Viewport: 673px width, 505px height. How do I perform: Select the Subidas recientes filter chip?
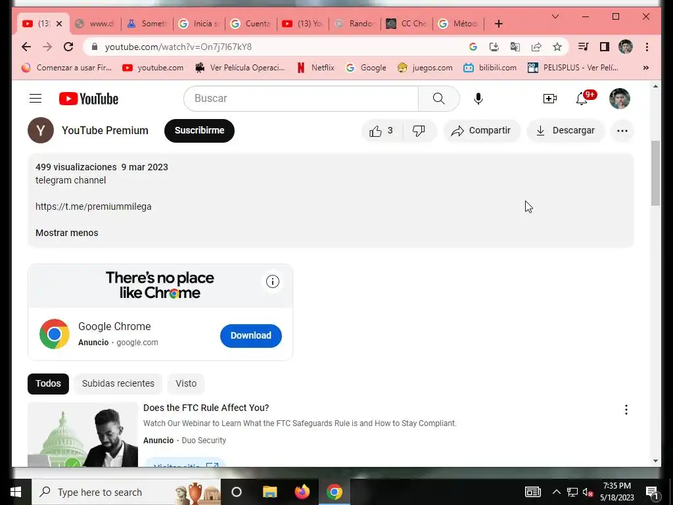118,383
